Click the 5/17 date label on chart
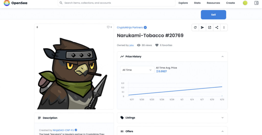 [x=132, y=99]
